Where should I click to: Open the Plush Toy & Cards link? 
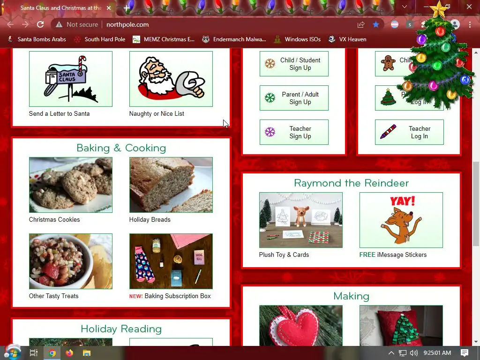click(x=284, y=255)
